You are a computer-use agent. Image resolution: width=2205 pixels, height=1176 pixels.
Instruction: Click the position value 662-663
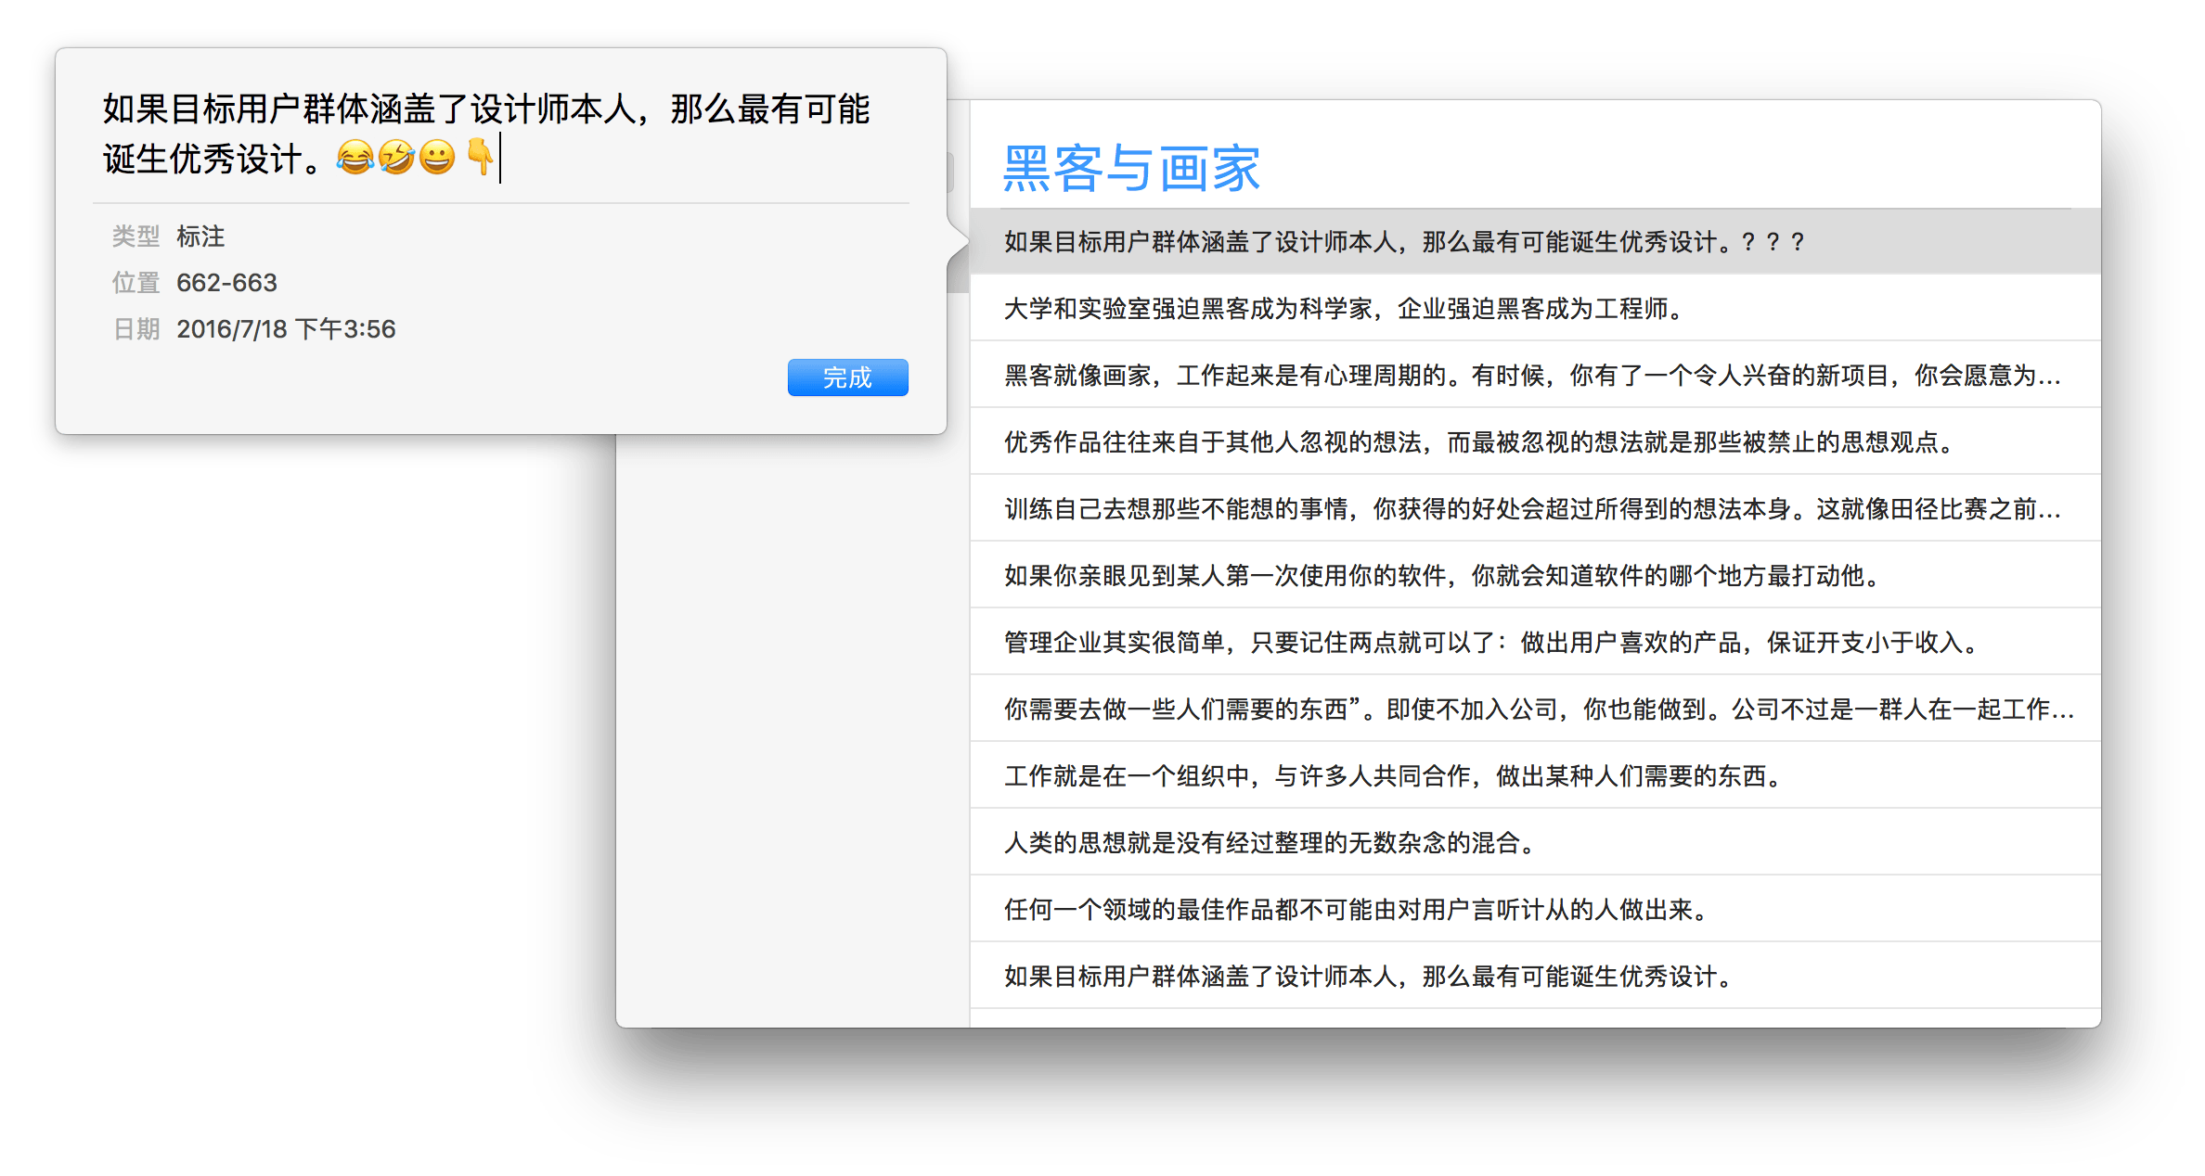(x=226, y=283)
